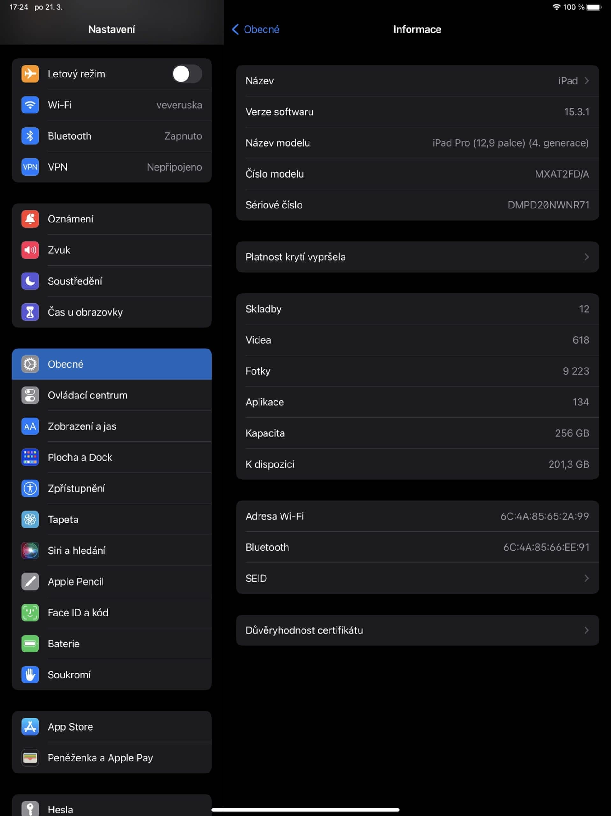Tap the Sériové číslo value DMPD20NWNR71
Screen dimensions: 611x816
pos(548,205)
